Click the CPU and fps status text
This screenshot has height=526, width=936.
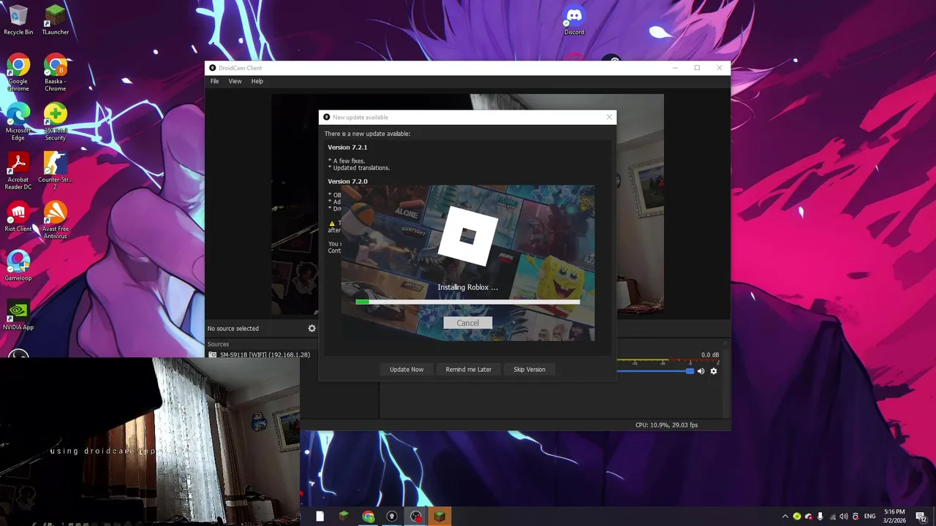click(x=666, y=425)
